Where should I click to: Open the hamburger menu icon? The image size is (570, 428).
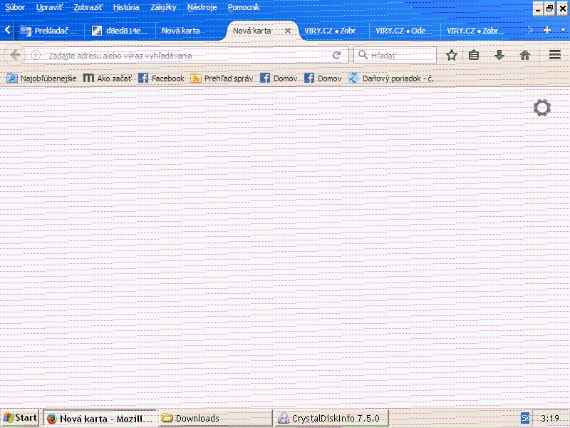555,55
